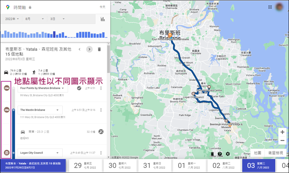289x173 pixels.
Task: Go to next day with right chevron
Action: pyautogui.click(x=89, y=49)
